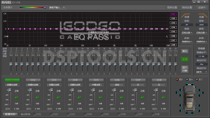Check the CH8 output link checkbox

point(153,114)
